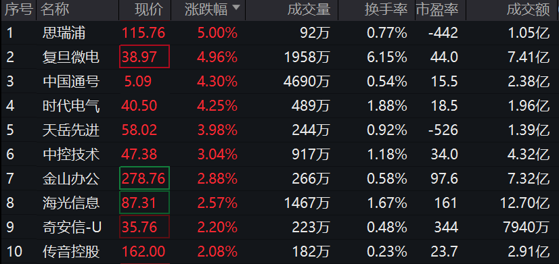
Task: Select the 名称 column header
Action: (55, 10)
